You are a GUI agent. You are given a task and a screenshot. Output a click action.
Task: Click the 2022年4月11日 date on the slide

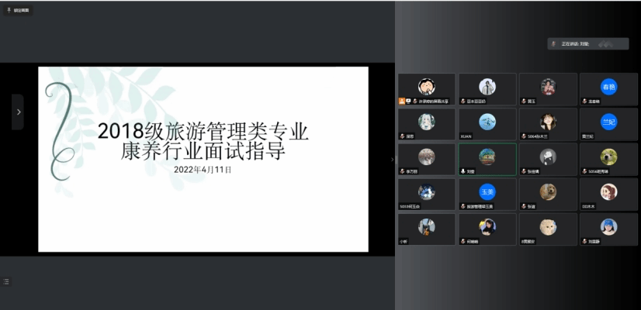tap(203, 168)
